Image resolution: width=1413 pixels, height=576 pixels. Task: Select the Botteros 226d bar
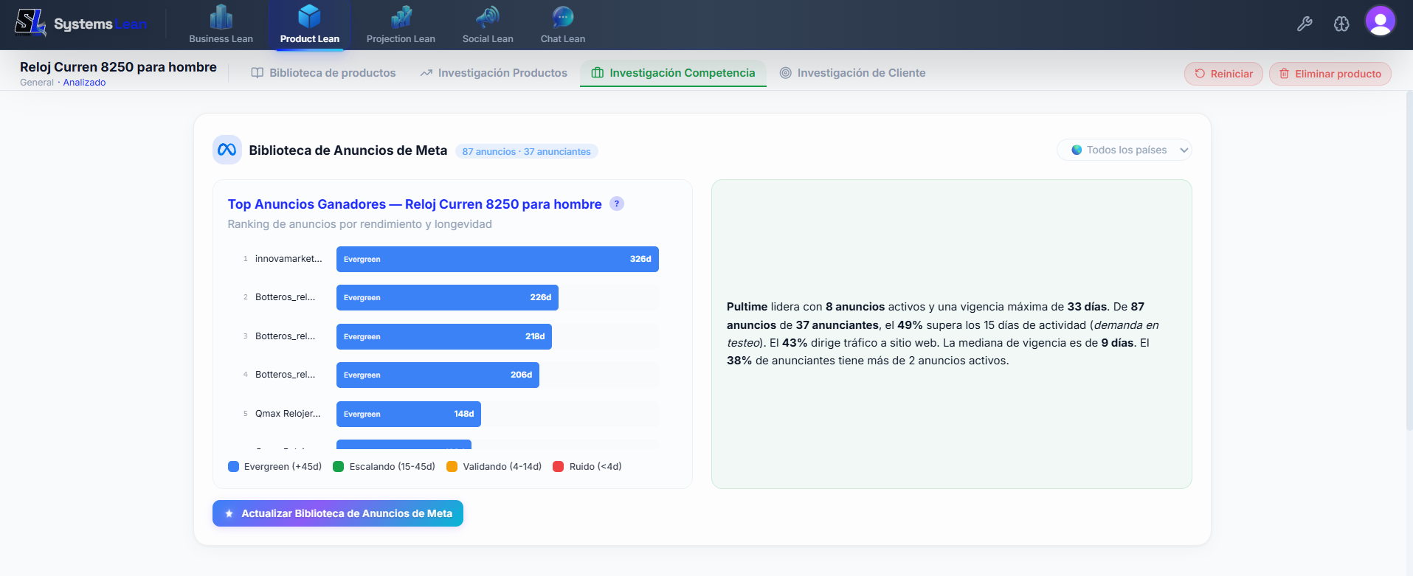tap(447, 297)
